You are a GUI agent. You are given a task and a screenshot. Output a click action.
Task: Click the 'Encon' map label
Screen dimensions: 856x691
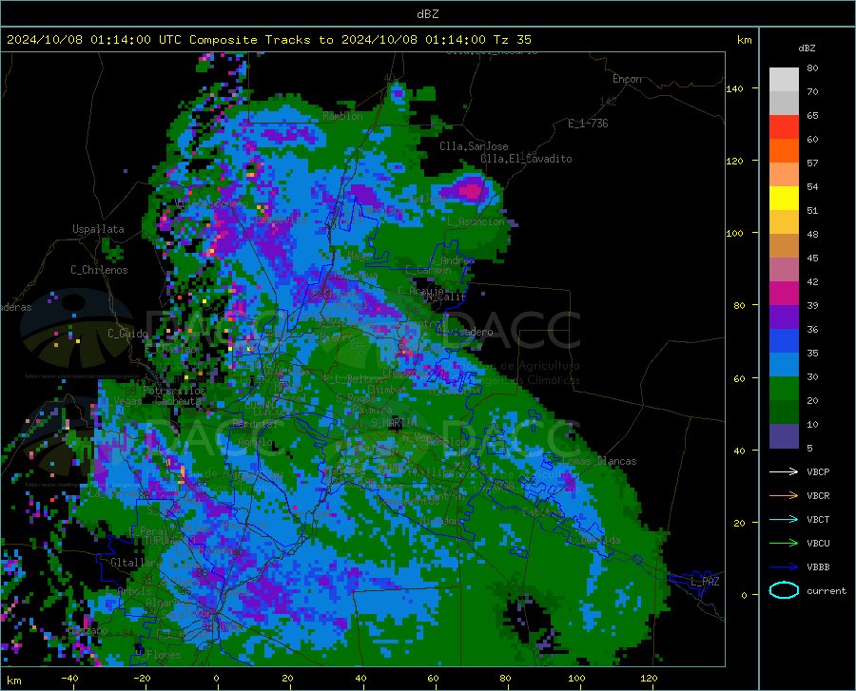627,79
